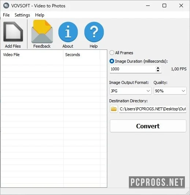Click the Seconds column header
Viewport: 190px width, 195px height.
[x=82, y=55]
